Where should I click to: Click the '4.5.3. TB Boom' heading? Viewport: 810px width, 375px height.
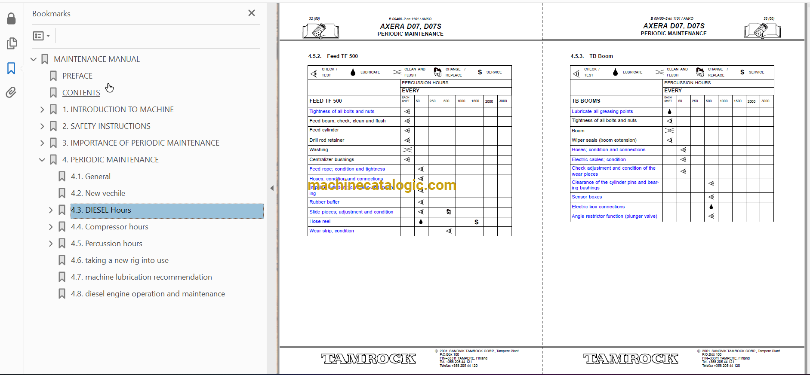coord(591,56)
